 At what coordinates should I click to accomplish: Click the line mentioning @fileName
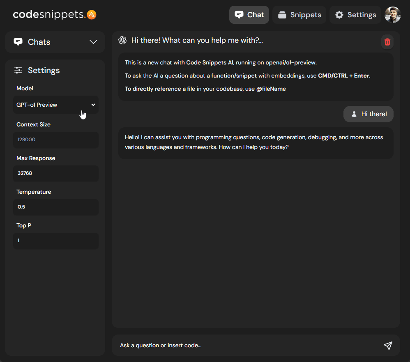tap(205, 89)
